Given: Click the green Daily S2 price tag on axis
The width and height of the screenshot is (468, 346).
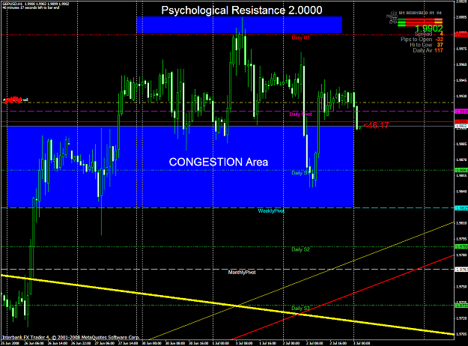Looking at the screenshot, I should click(x=461, y=246).
